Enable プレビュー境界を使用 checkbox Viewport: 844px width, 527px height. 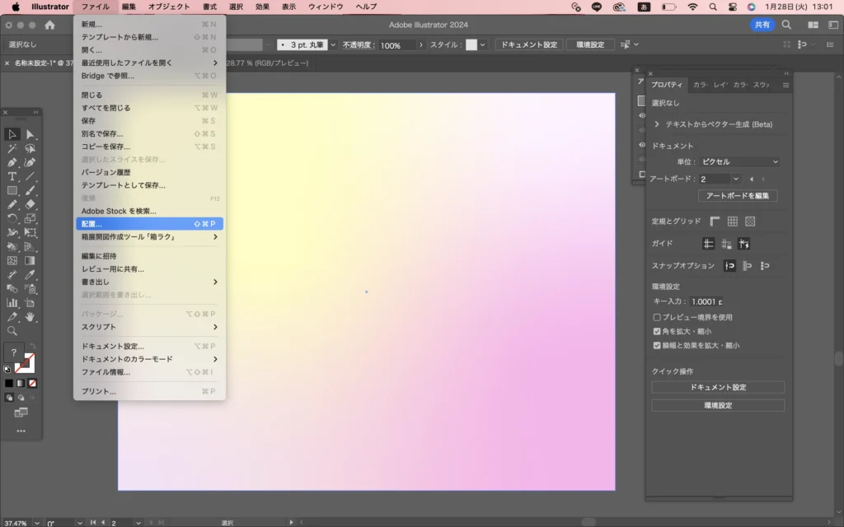[x=657, y=317]
